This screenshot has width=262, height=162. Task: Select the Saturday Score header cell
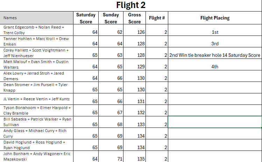86,18
